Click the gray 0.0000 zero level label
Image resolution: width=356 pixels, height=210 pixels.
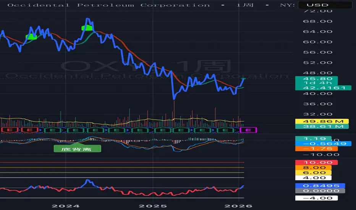click(320, 191)
